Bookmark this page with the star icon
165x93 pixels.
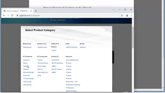click(x=122, y=16)
